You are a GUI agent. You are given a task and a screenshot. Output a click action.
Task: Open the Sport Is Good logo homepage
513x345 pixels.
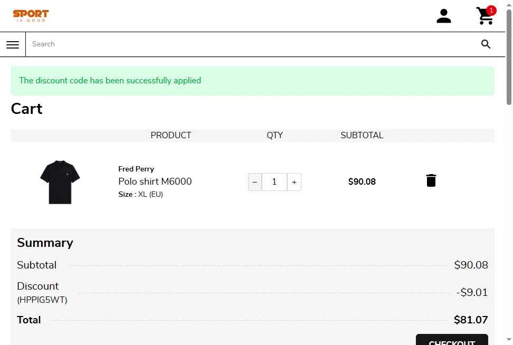click(x=31, y=16)
